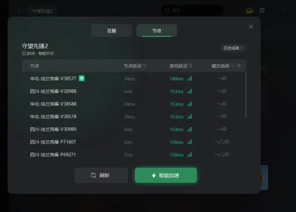Screen dimensions: 296x212
Task: Open the 历史线路 dropdown
Action: [x=233, y=48]
